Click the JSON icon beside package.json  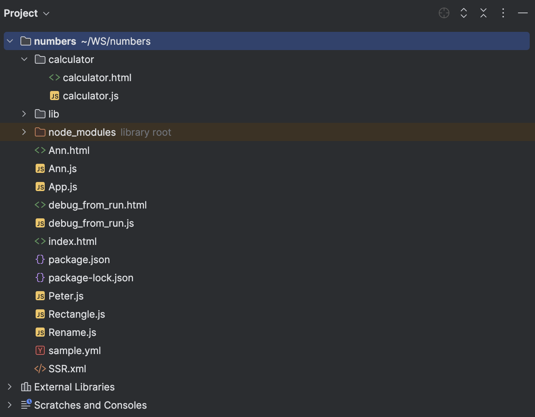(x=40, y=259)
